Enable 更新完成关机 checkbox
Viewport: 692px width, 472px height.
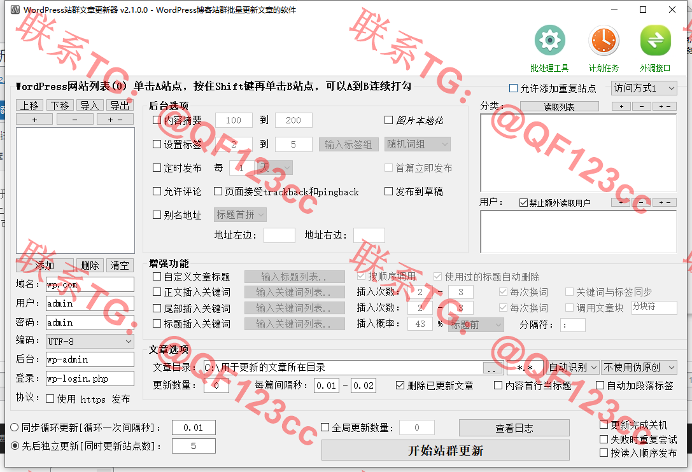(x=604, y=425)
